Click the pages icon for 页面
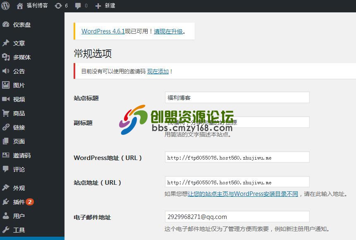The height and width of the screenshot is (240, 356). (6, 141)
